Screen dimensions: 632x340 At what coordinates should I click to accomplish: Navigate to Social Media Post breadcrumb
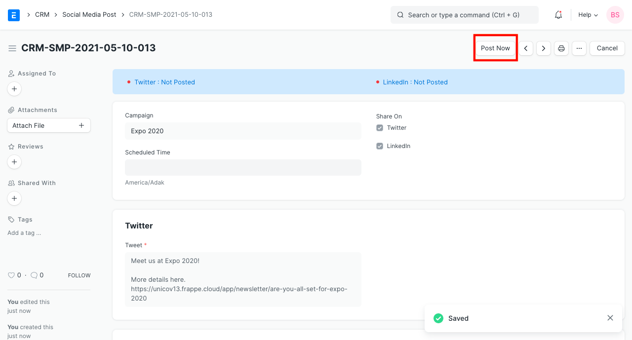pos(89,15)
